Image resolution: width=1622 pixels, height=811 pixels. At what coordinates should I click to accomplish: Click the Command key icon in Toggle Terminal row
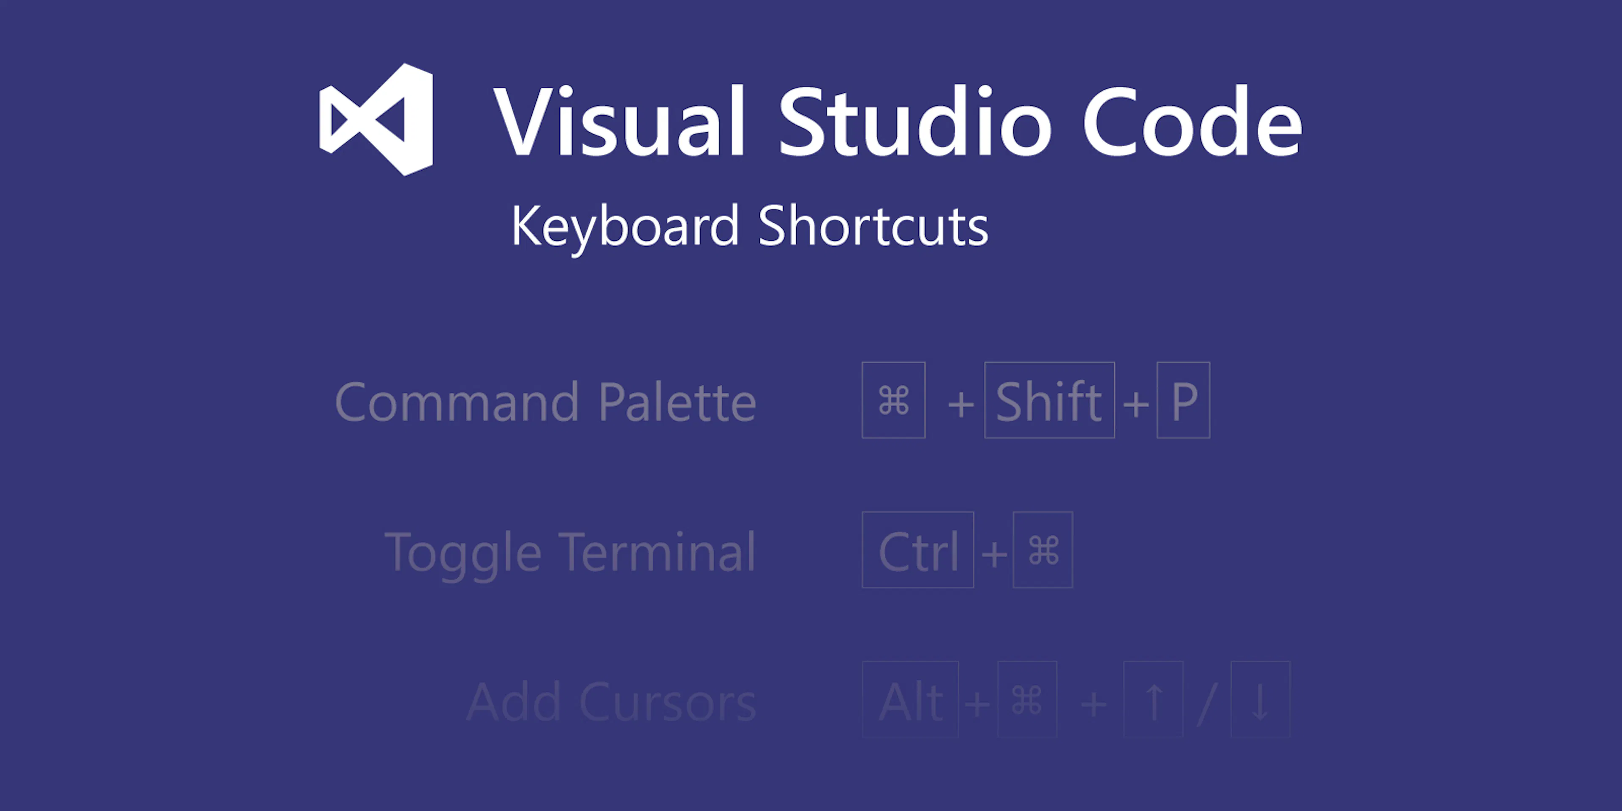pos(1043,550)
